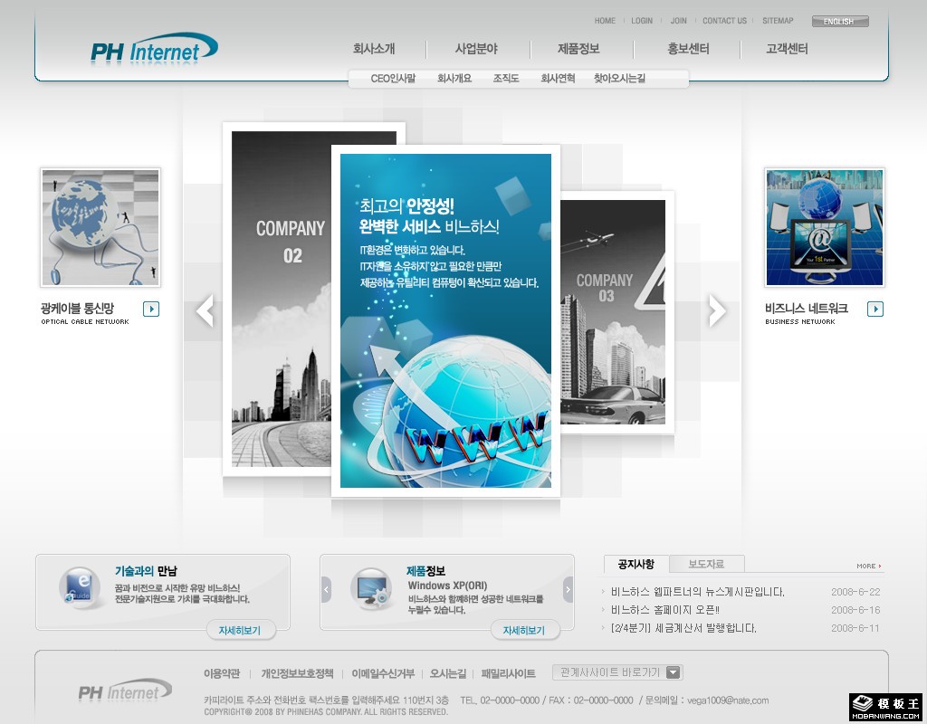The width and height of the screenshot is (927, 724).
Task: Select the 조직도 submenu item
Action: (506, 79)
